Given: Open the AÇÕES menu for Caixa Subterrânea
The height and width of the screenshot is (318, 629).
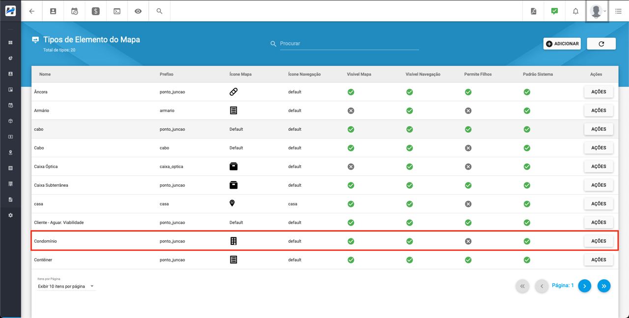Looking at the screenshot, I should [599, 185].
